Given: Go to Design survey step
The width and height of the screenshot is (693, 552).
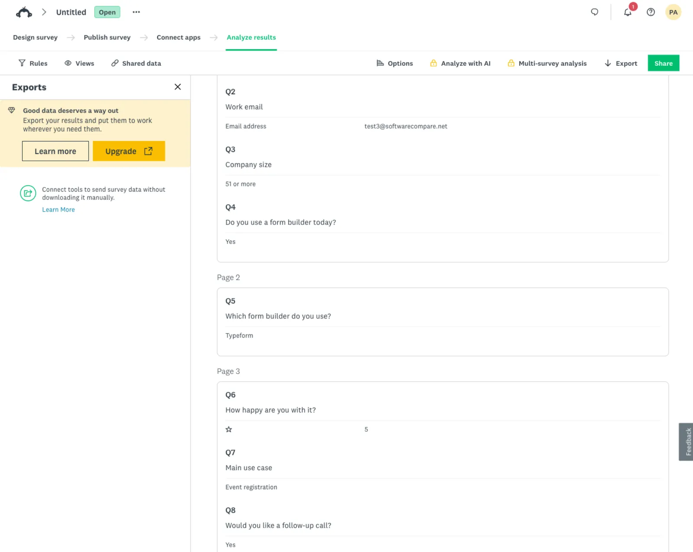Looking at the screenshot, I should [x=35, y=37].
